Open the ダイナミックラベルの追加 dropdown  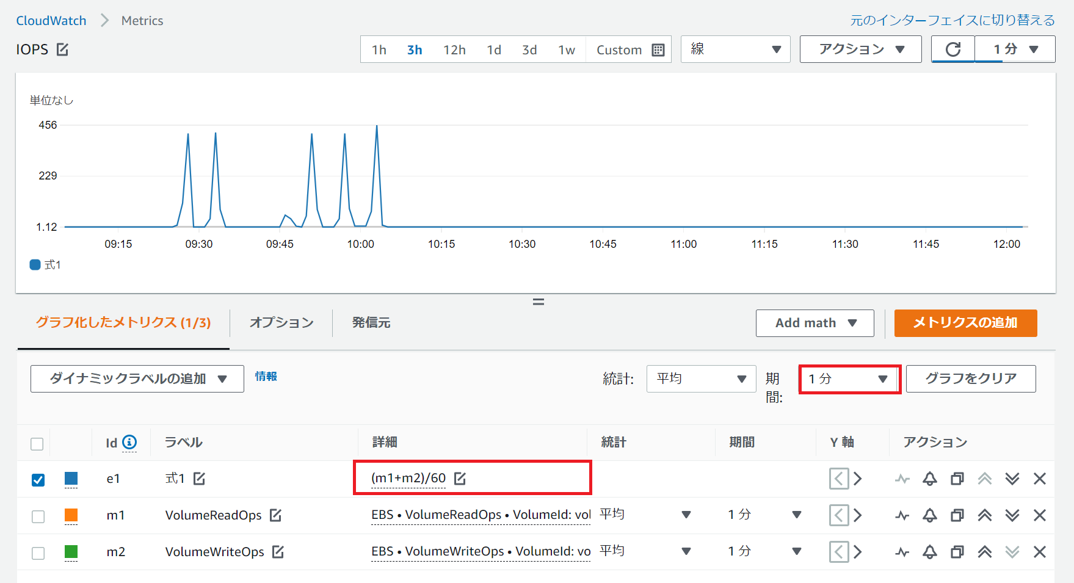pyautogui.click(x=137, y=378)
